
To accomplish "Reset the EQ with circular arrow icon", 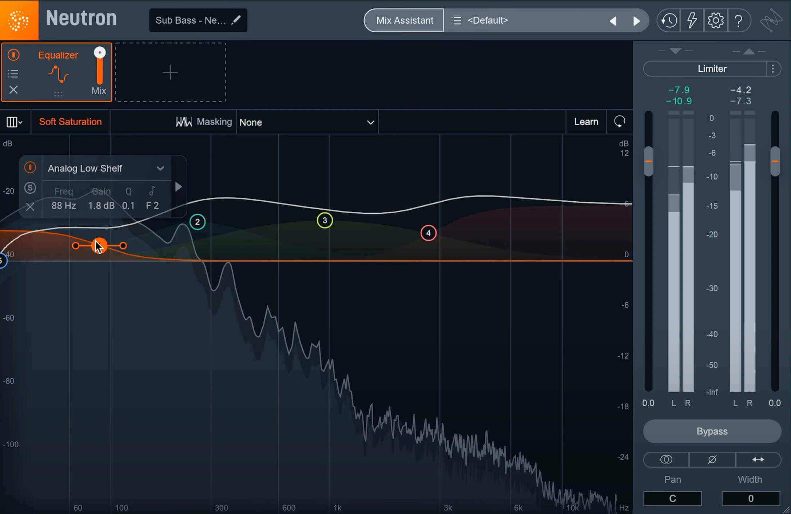I will pyautogui.click(x=619, y=122).
